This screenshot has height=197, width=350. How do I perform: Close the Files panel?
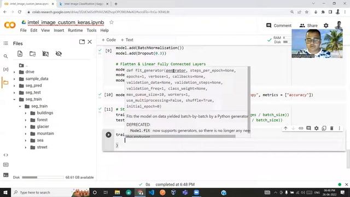pos(90,42)
